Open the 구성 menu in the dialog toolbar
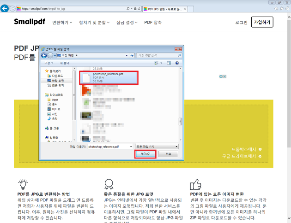The image size is (291, 223). (49, 63)
